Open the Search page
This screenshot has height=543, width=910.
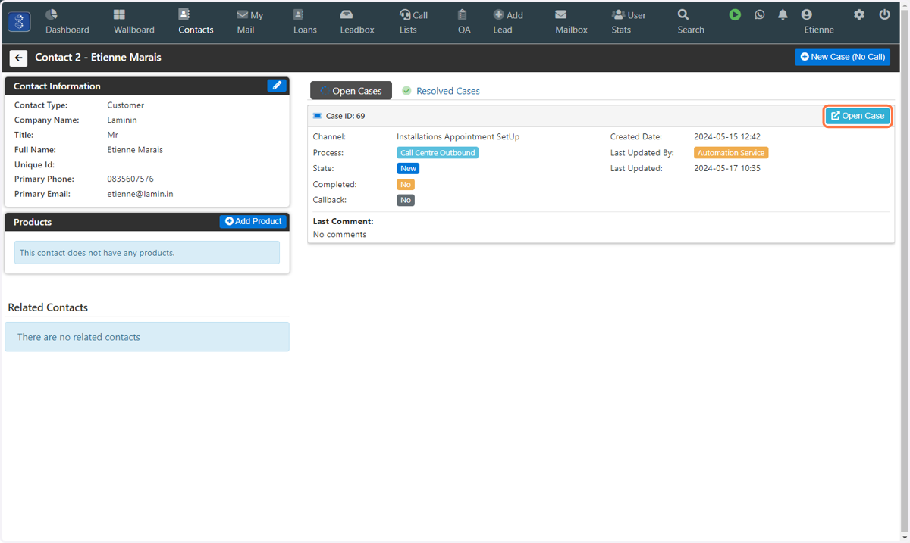point(691,22)
